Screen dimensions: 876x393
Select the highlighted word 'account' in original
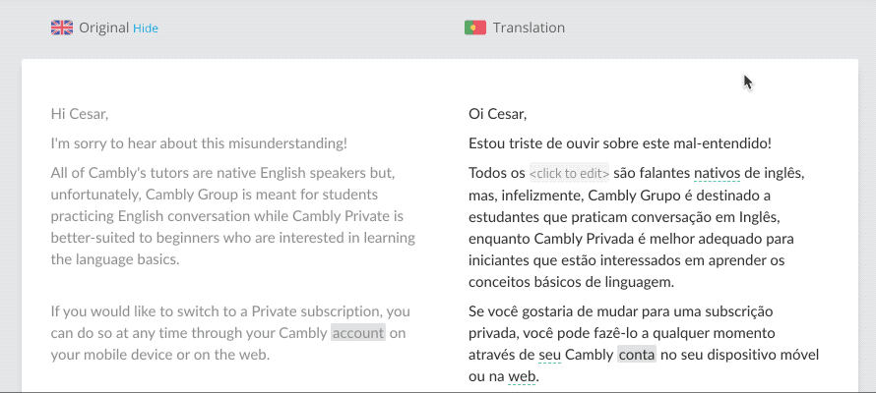[358, 333]
